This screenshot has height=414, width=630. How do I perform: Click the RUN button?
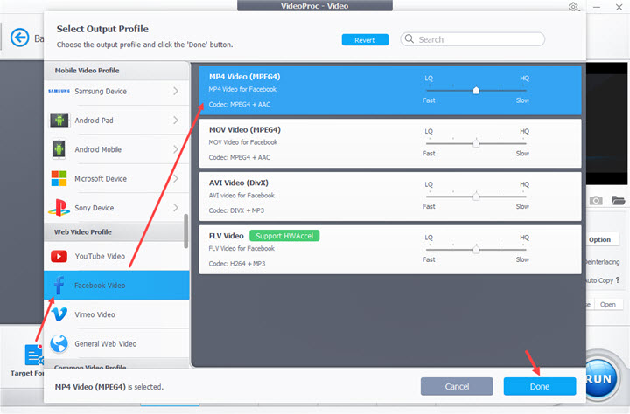599,379
